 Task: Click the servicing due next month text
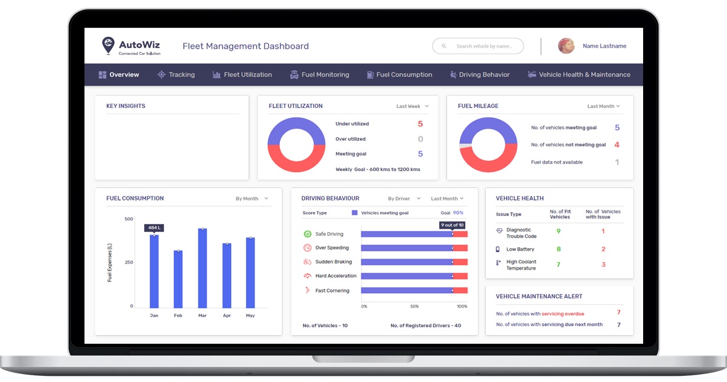[572, 325]
